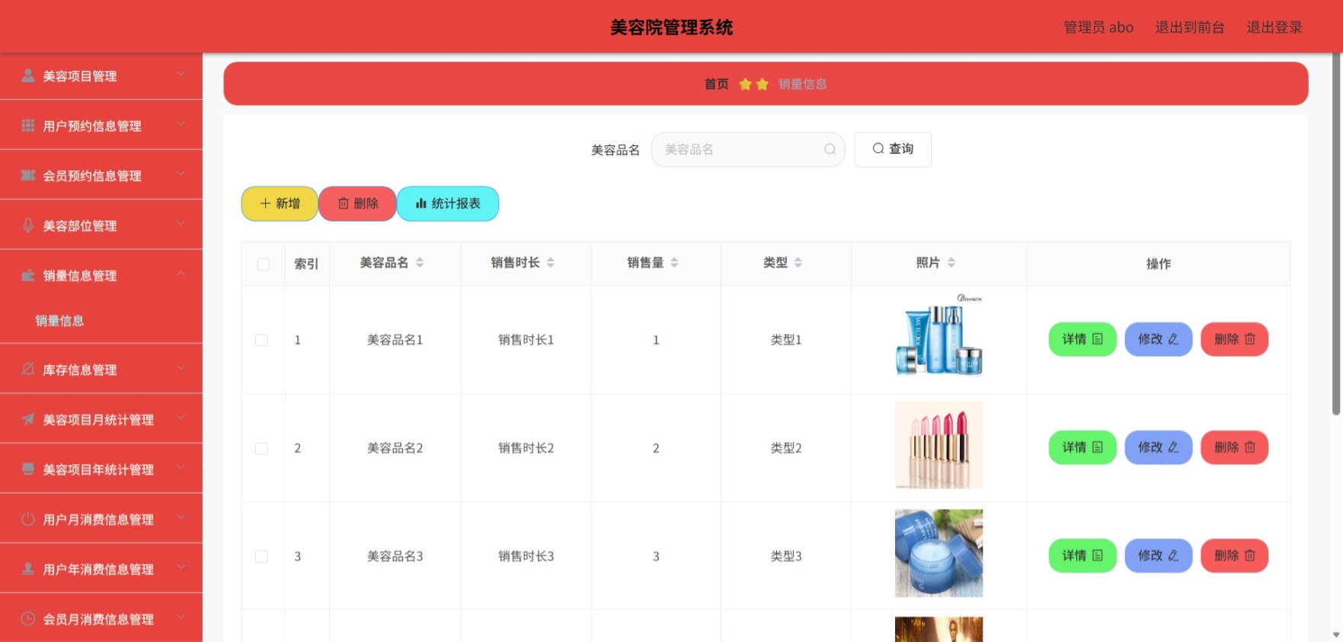The height and width of the screenshot is (642, 1343).
Task: Expand the 会员预约信息管理 menu chevron
Action: (181, 173)
